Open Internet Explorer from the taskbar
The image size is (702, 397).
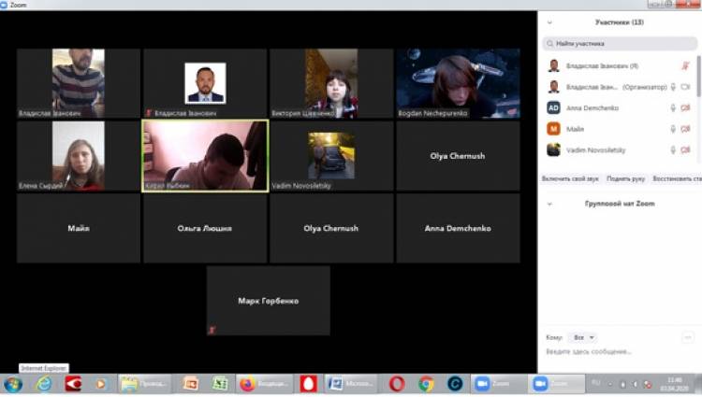coord(44,384)
